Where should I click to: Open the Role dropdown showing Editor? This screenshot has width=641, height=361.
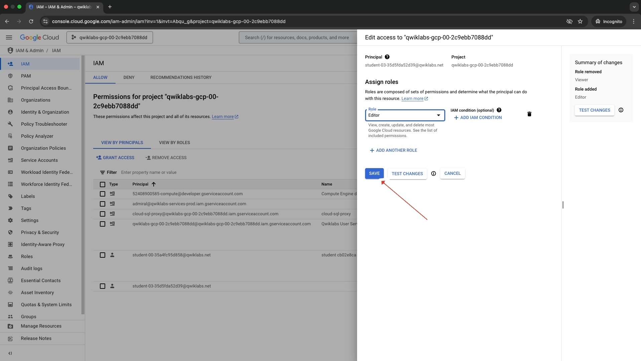coord(405,115)
